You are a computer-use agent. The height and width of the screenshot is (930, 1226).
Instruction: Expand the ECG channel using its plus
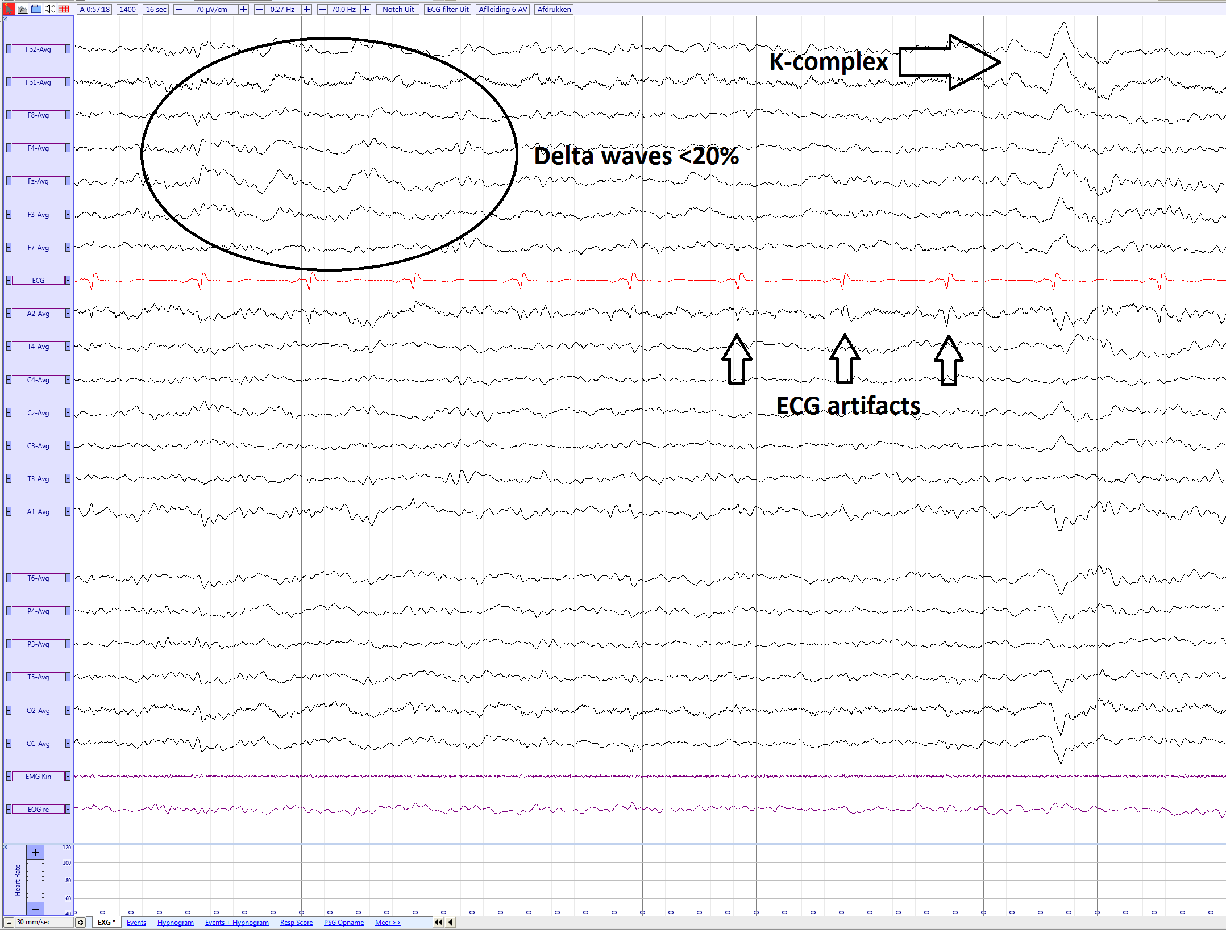pos(68,280)
